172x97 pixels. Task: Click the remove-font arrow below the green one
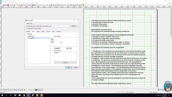[x=52, y=42]
